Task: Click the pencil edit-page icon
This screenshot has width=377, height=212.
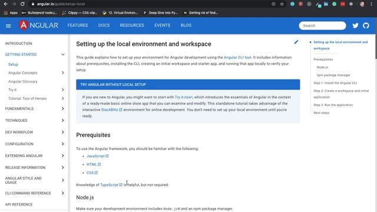Action: [x=296, y=42]
